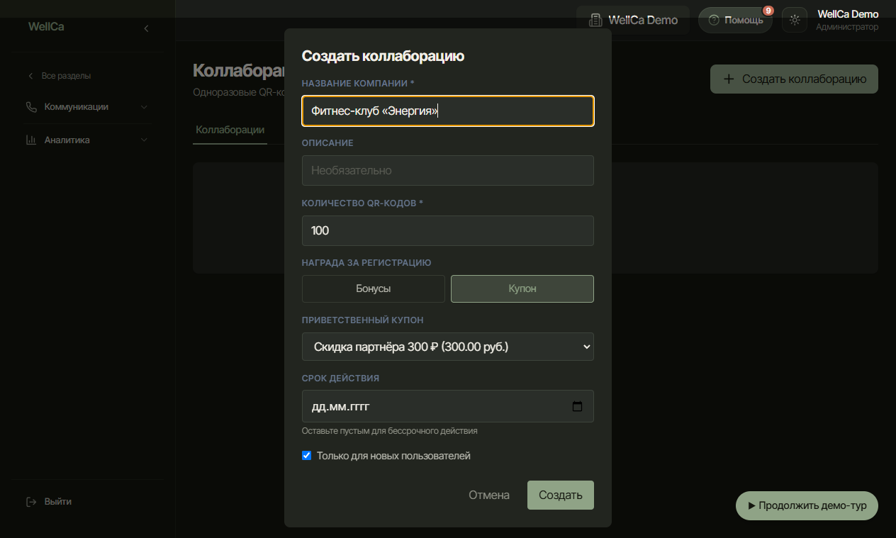Toggle the theme with the sun icon

click(795, 20)
